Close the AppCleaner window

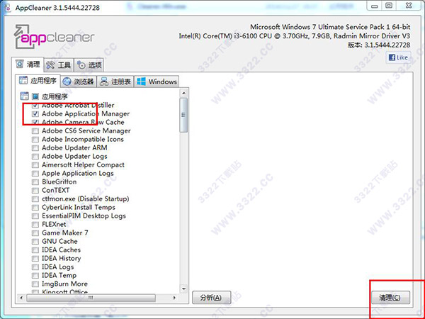pos(409,6)
